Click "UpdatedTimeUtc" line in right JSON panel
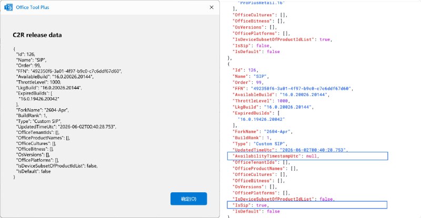This screenshot has height=218, width=421. pos(290,150)
